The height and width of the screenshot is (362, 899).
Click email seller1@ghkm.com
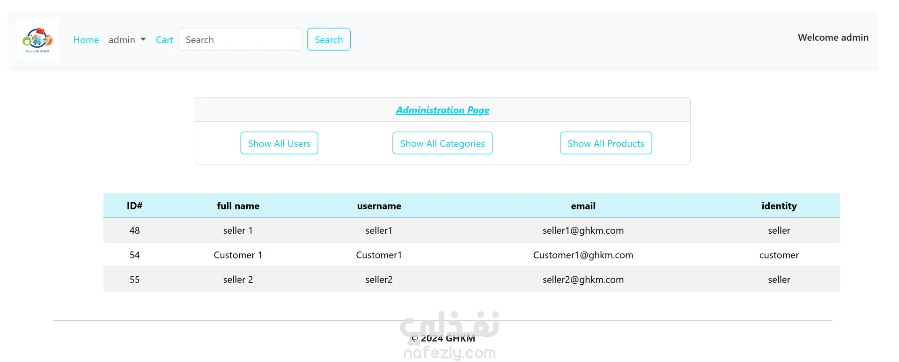coord(583,230)
